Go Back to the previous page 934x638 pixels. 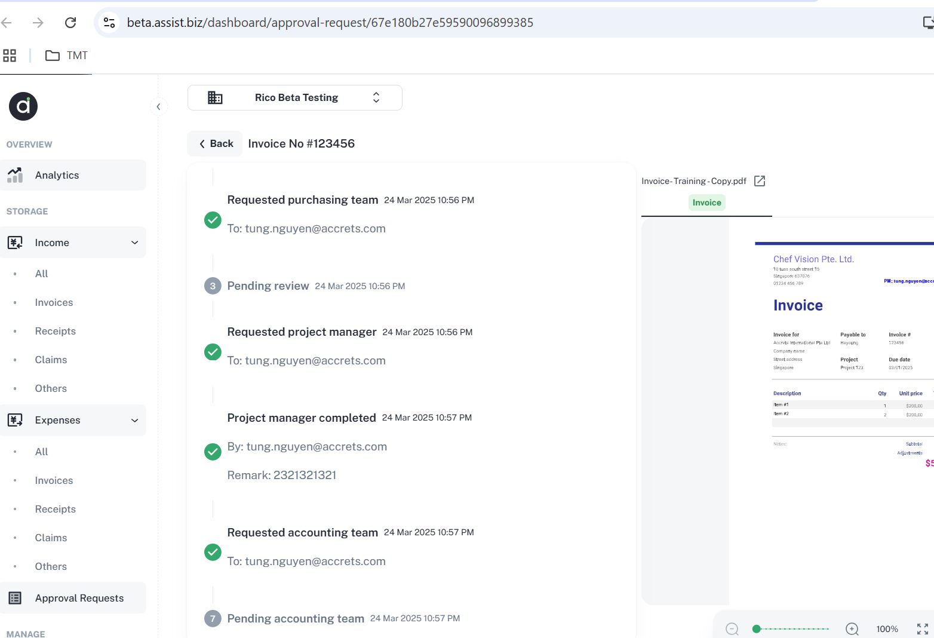pyautogui.click(x=216, y=143)
